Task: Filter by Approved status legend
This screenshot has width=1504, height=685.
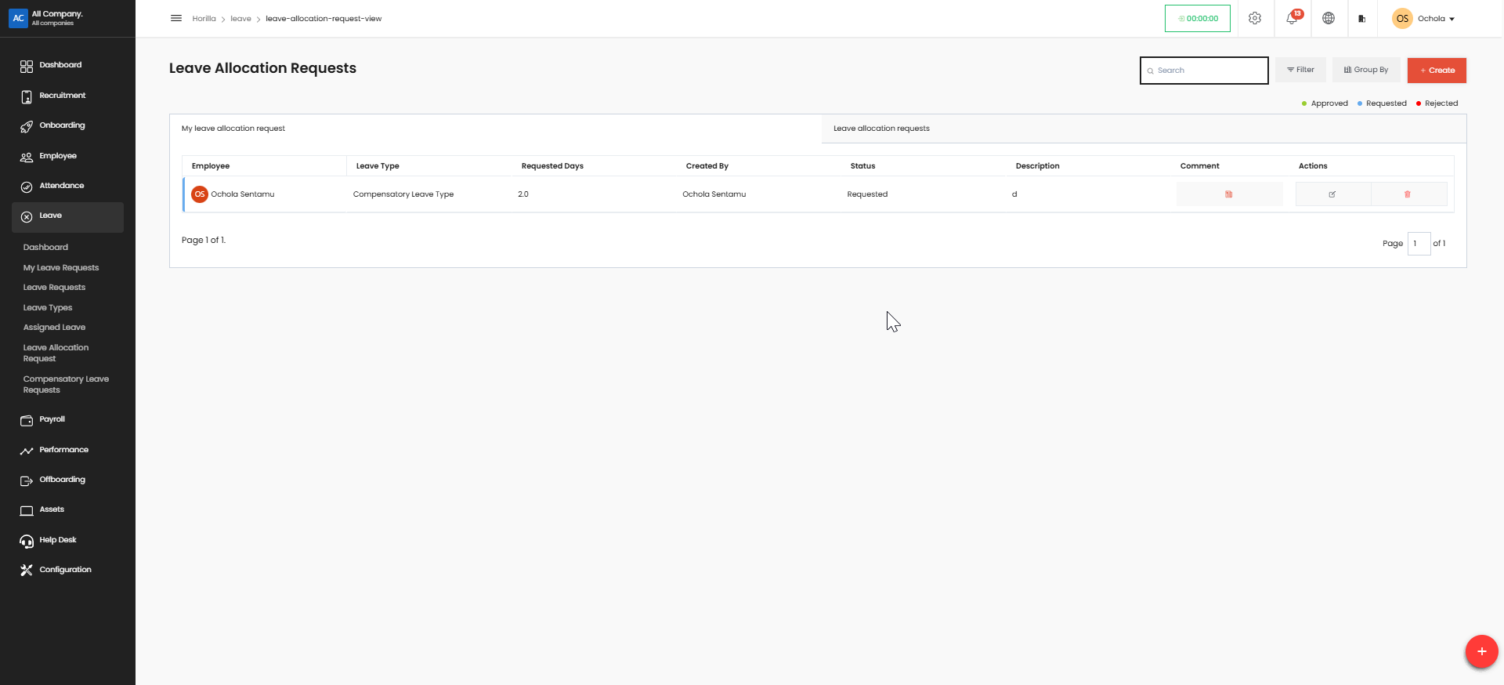Action: pyautogui.click(x=1325, y=103)
